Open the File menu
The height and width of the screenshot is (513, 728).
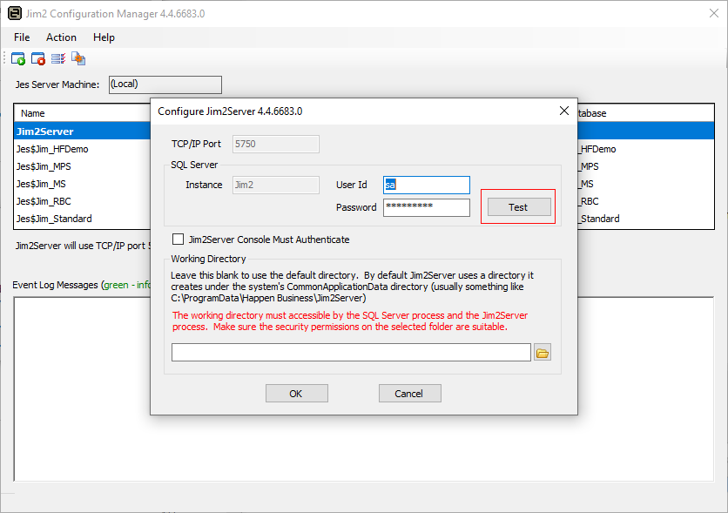[x=22, y=37]
